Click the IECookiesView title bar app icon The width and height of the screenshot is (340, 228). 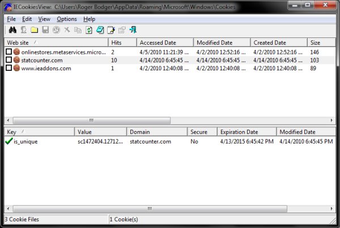[x=8, y=7]
